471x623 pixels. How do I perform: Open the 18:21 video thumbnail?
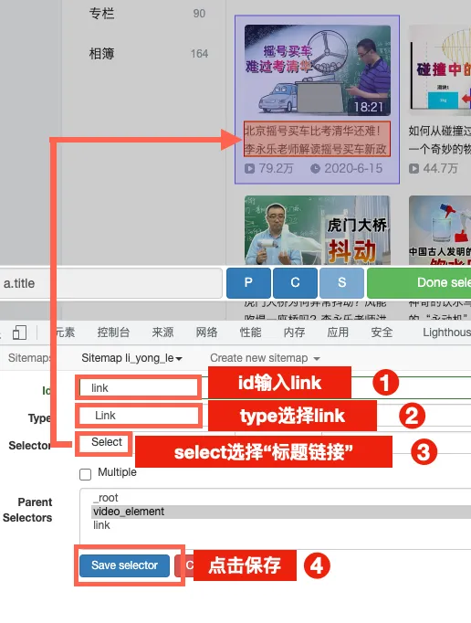(x=318, y=70)
